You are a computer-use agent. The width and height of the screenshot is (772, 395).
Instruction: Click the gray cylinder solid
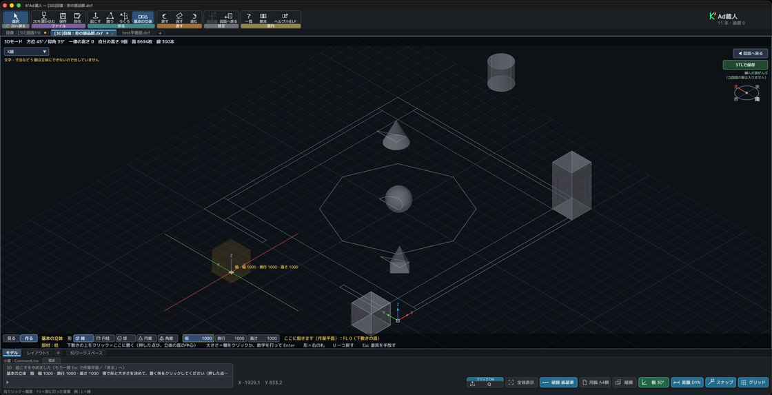pos(501,72)
